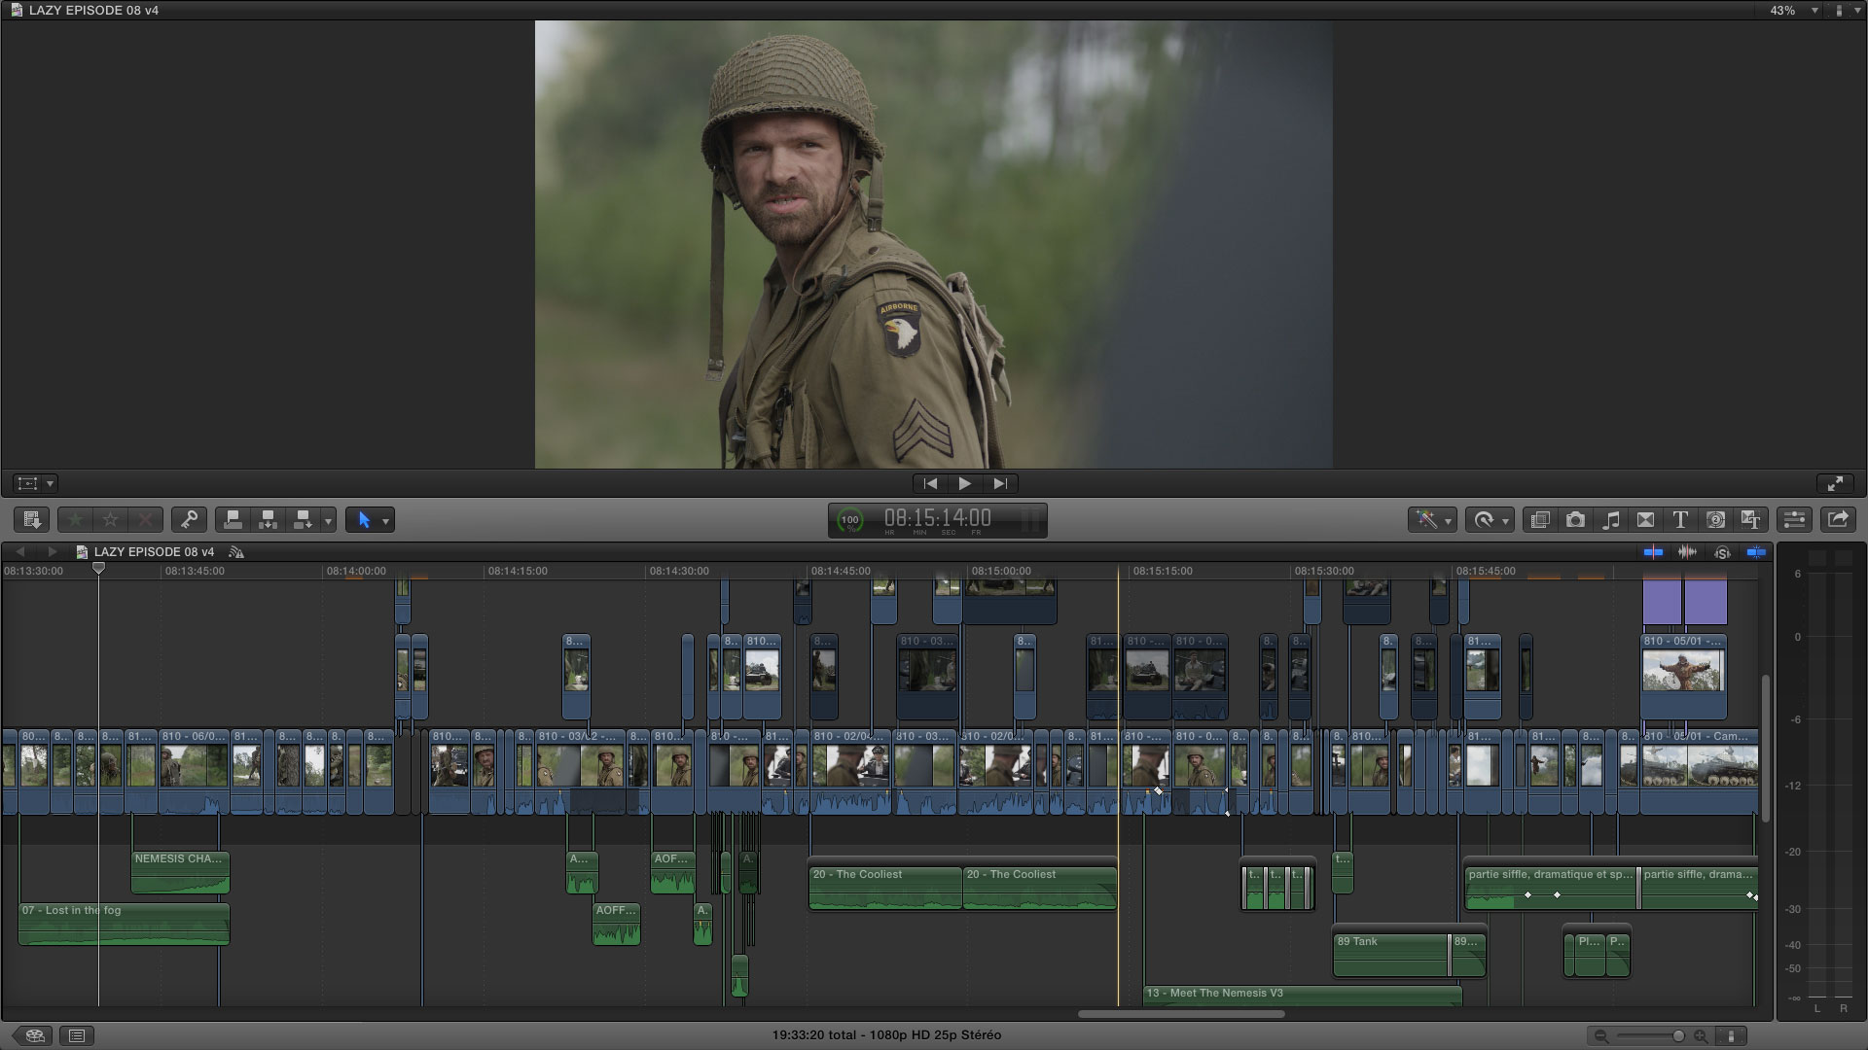1868x1050 pixels.
Task: Jump to next edit point
Action: [x=999, y=483]
